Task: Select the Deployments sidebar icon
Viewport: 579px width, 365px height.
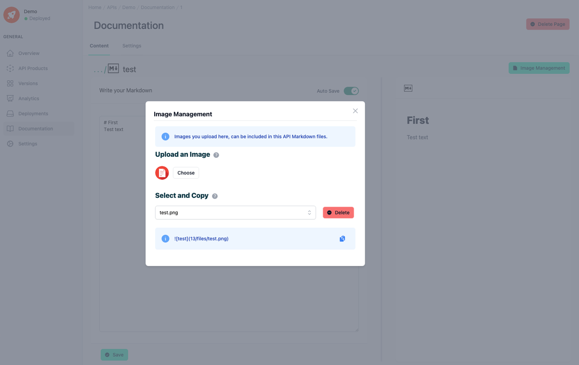Action: point(9,113)
